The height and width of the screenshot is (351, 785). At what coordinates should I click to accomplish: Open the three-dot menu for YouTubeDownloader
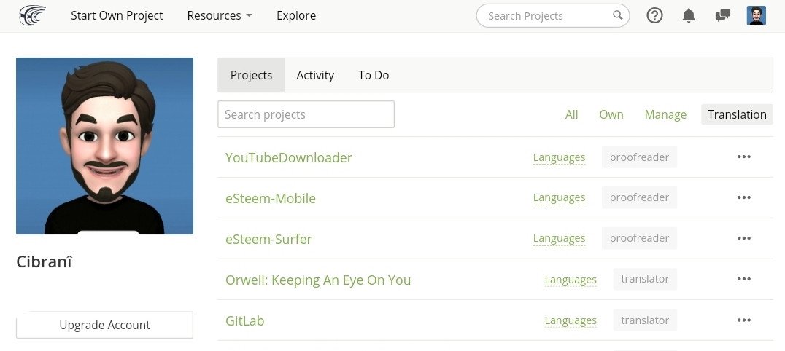pos(744,157)
